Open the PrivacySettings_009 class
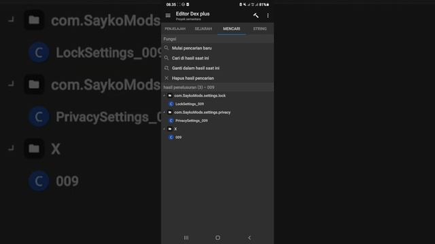435x244 pixels. click(x=217, y=121)
